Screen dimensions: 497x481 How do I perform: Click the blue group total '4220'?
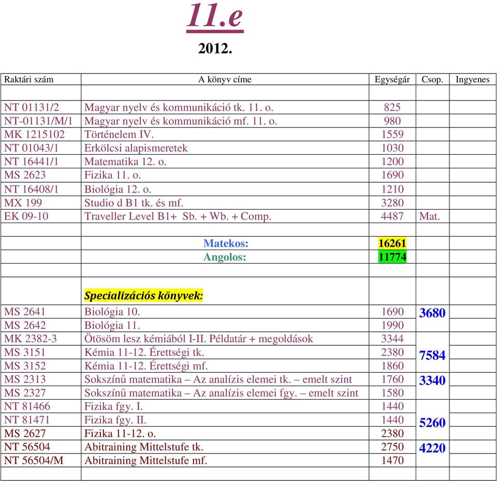(432, 448)
